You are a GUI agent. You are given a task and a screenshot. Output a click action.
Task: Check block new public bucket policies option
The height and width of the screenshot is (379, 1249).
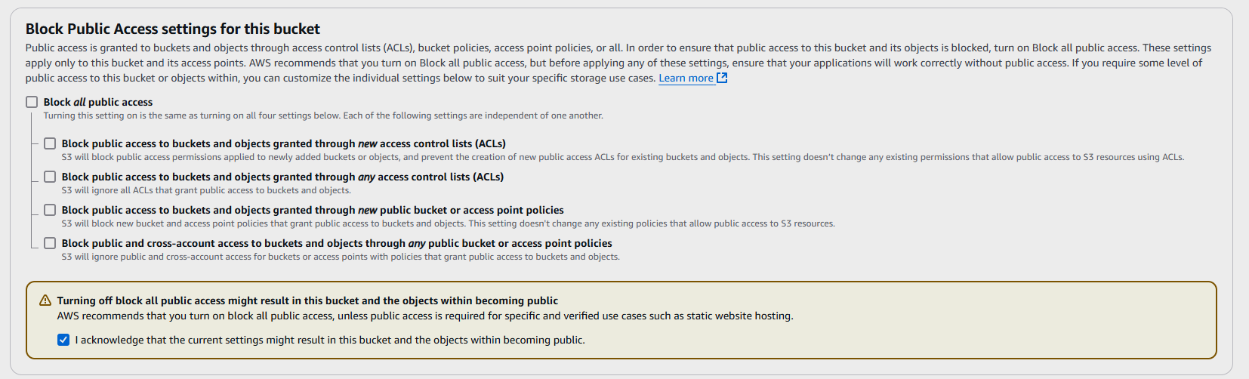point(50,210)
